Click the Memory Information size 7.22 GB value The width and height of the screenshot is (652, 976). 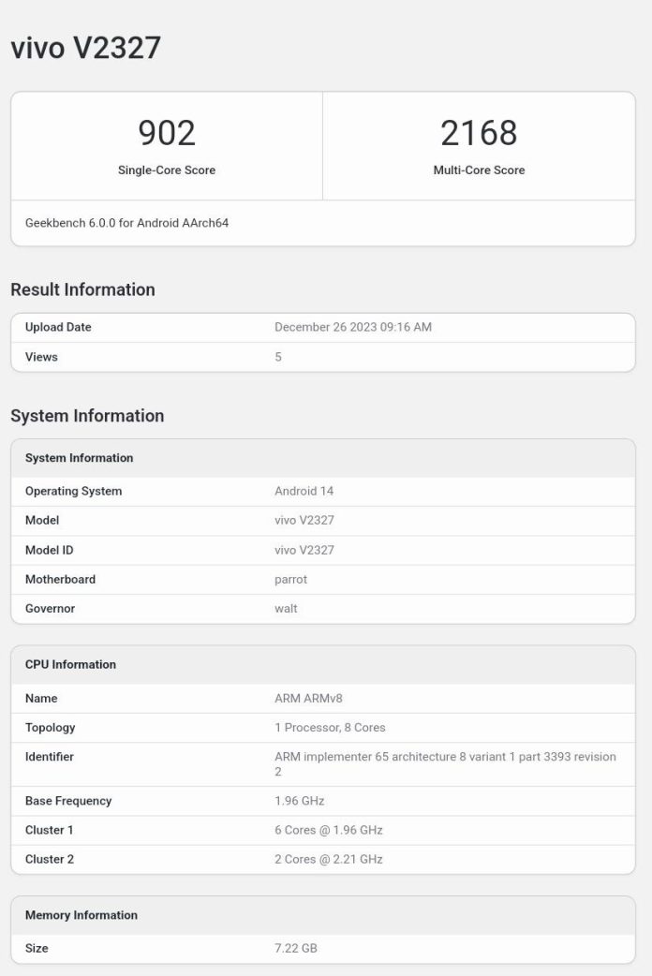coord(296,949)
